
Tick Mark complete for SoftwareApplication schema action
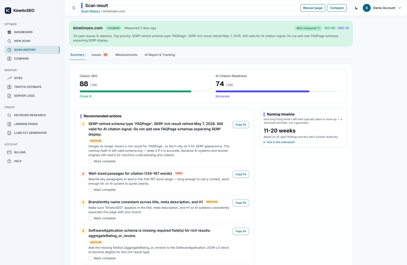(x=90, y=258)
